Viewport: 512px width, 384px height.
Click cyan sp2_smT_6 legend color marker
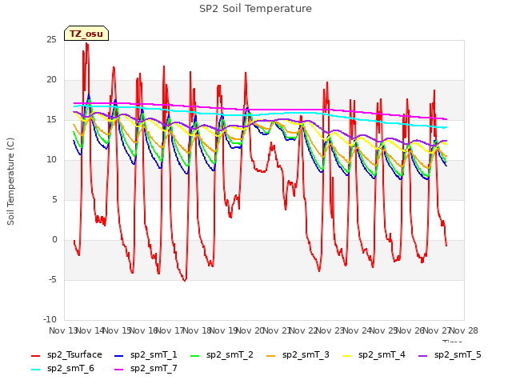tap(35, 370)
